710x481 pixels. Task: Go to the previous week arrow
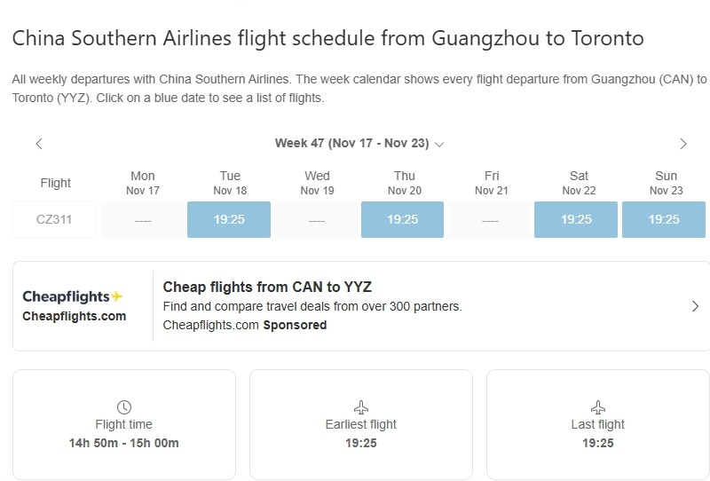pos(39,144)
